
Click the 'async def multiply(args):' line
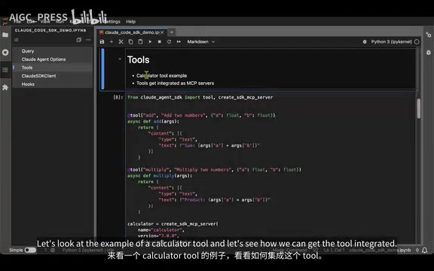click(x=160, y=175)
